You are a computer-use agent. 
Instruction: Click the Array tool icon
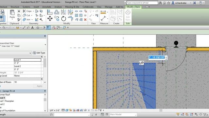click(x=76, y=15)
